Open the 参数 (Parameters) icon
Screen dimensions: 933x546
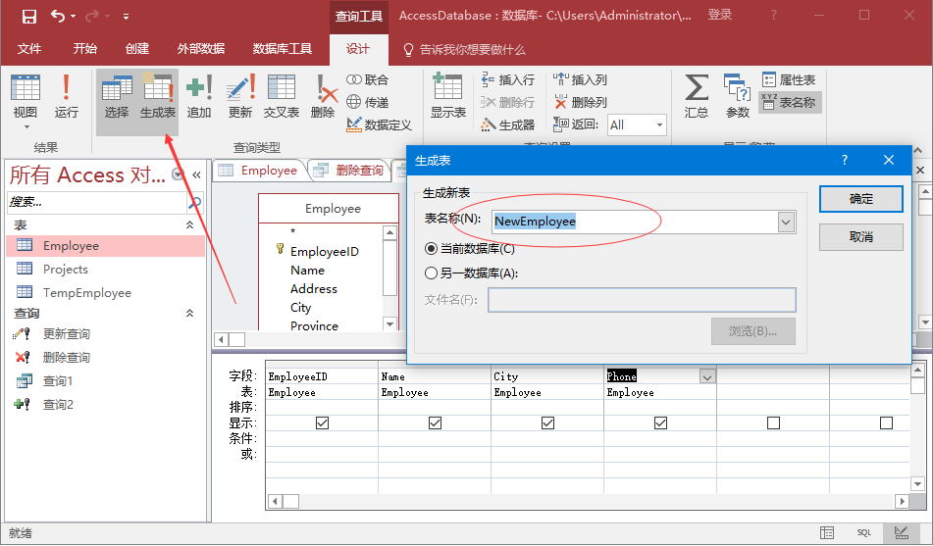pyautogui.click(x=737, y=96)
